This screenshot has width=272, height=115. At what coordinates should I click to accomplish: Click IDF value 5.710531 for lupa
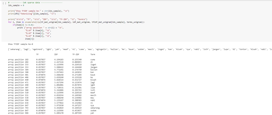(x=59, y=87)
